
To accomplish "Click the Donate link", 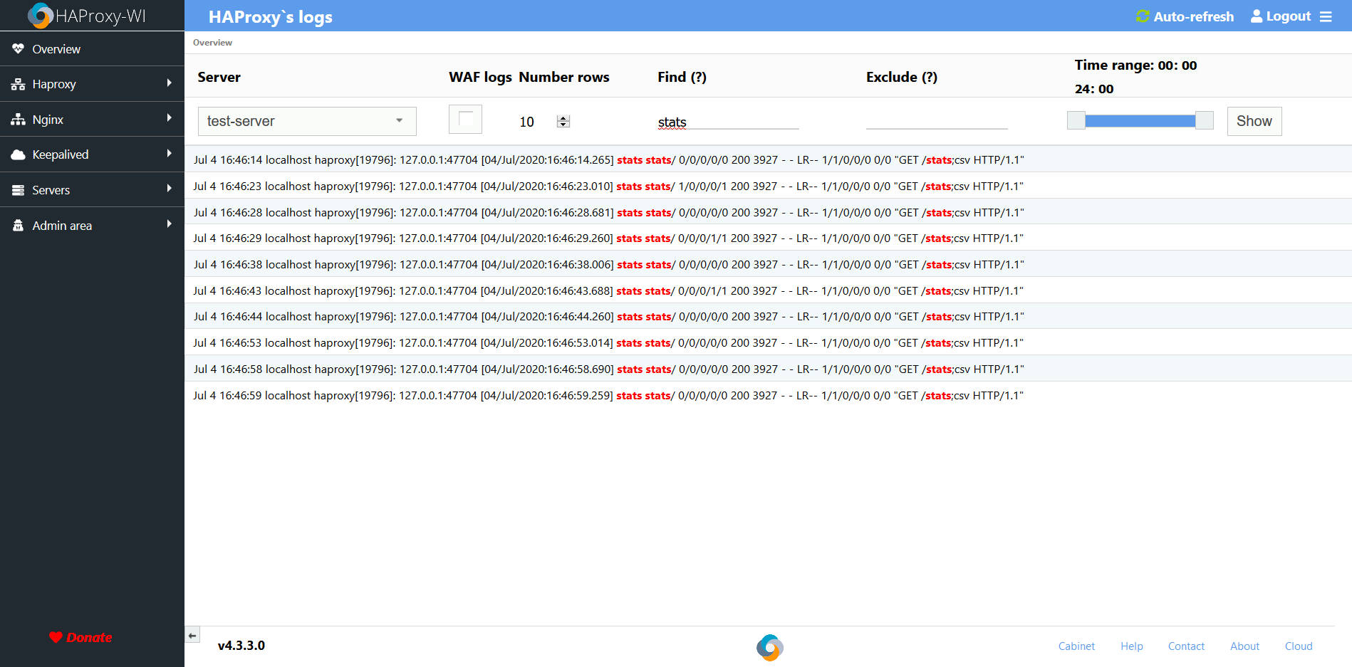I will 80,637.
